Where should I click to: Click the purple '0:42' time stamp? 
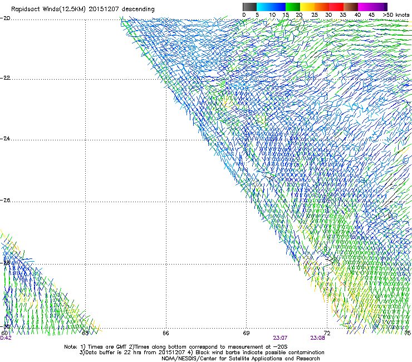[x=6, y=338]
